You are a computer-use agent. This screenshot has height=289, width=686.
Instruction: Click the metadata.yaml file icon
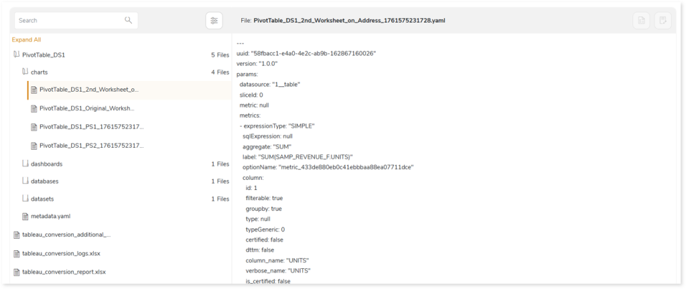25,217
